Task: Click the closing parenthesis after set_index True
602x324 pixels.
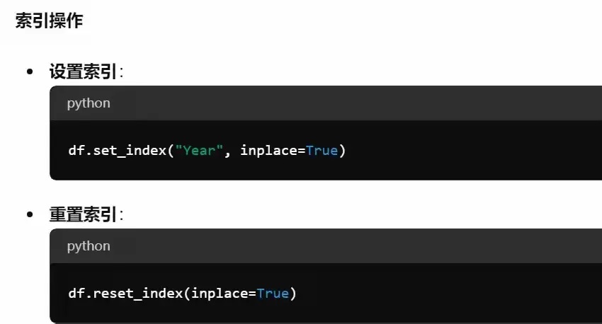Action: (342, 151)
